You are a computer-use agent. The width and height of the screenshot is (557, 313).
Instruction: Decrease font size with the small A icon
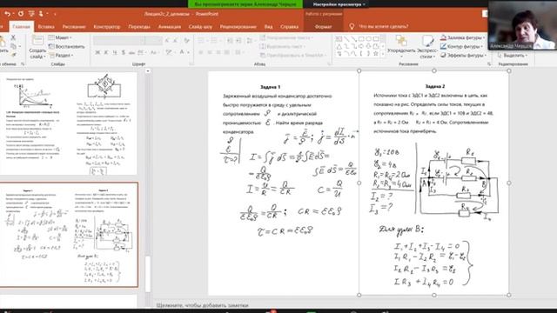click(x=175, y=40)
